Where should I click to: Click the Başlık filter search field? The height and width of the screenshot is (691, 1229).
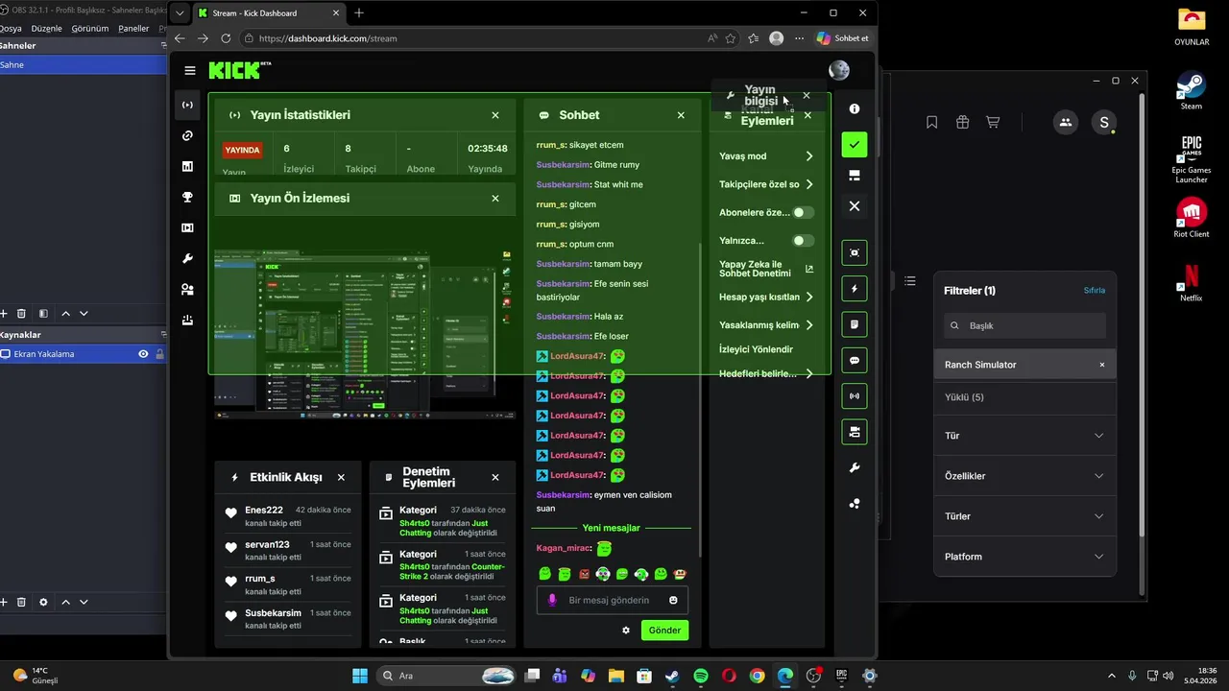[x=1024, y=325]
